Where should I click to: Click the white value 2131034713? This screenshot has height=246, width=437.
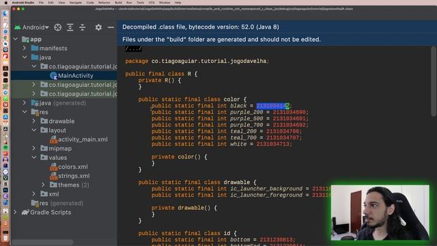273,144
